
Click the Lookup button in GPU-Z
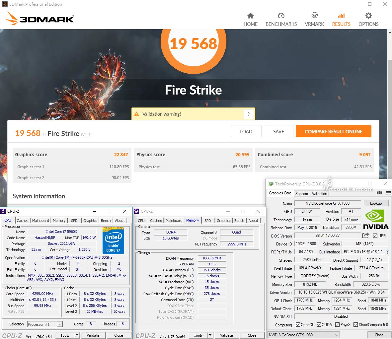376,203
